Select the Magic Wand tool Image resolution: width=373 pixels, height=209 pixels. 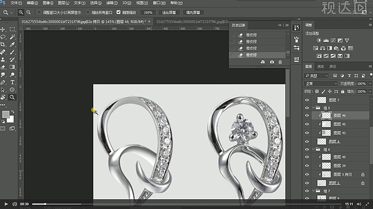[x=12, y=37]
